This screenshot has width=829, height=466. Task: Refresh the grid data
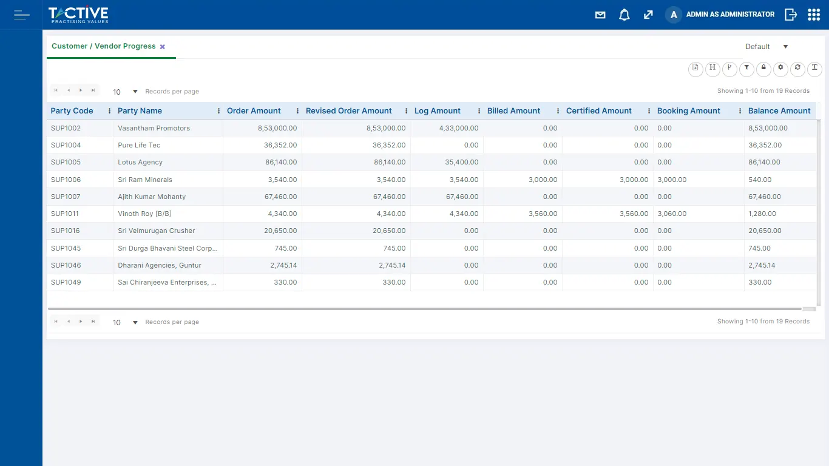[797, 69]
